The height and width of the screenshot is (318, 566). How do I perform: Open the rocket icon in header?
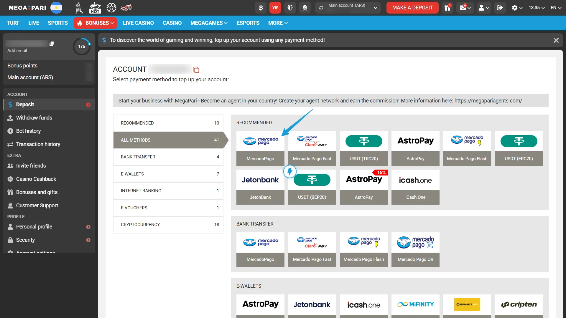pos(305,8)
